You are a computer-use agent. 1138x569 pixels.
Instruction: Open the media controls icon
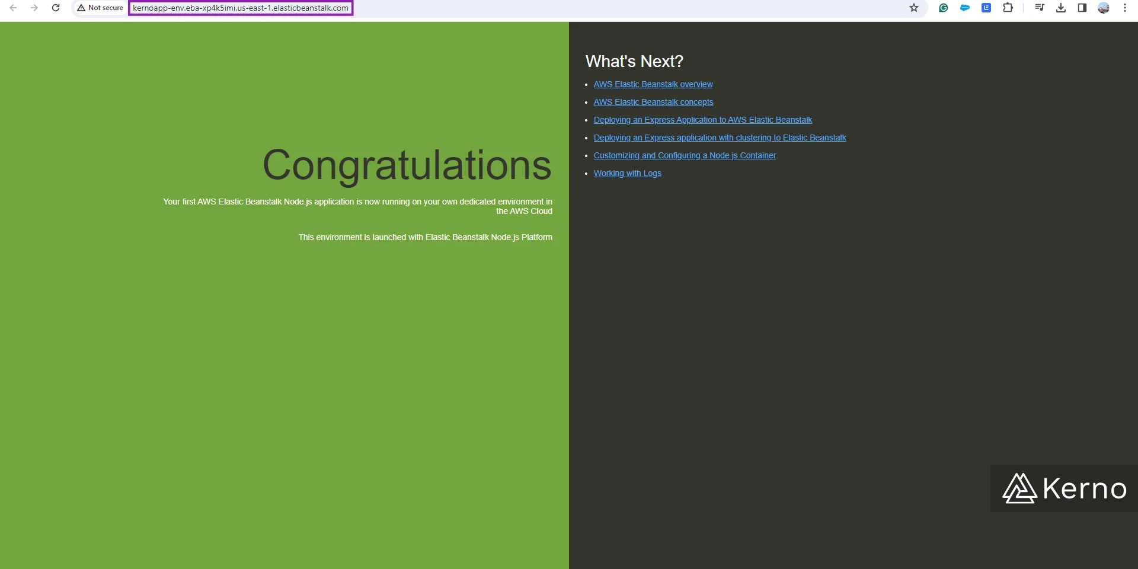tap(1040, 8)
